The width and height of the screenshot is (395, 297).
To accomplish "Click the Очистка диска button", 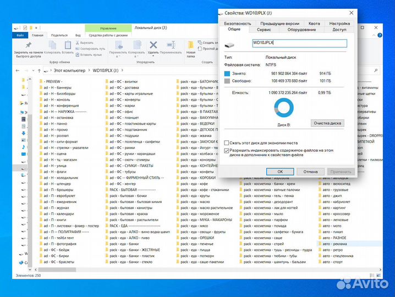I will click(x=327, y=123).
